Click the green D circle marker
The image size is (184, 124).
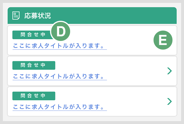(x=61, y=31)
